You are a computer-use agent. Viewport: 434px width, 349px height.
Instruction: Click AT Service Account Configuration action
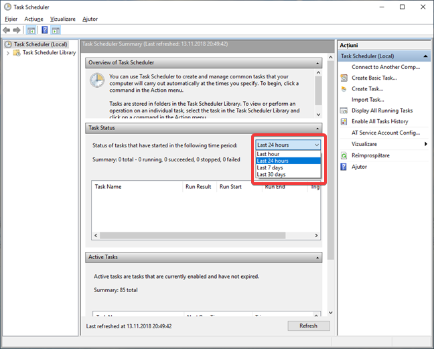pyautogui.click(x=386, y=133)
